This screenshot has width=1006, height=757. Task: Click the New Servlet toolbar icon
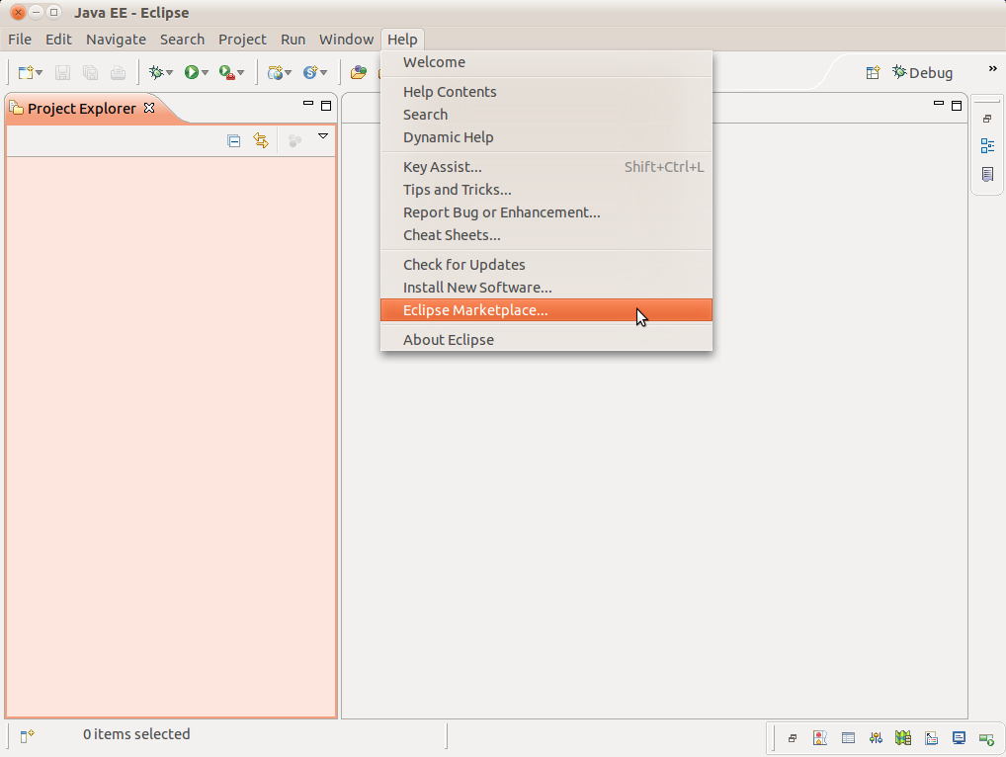(x=310, y=72)
